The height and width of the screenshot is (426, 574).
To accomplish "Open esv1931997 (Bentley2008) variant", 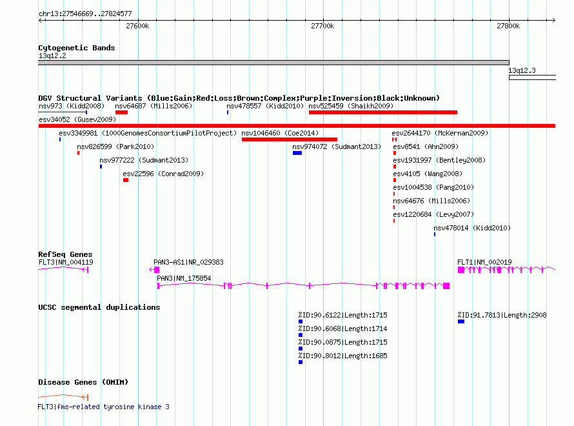I will 439,160.
